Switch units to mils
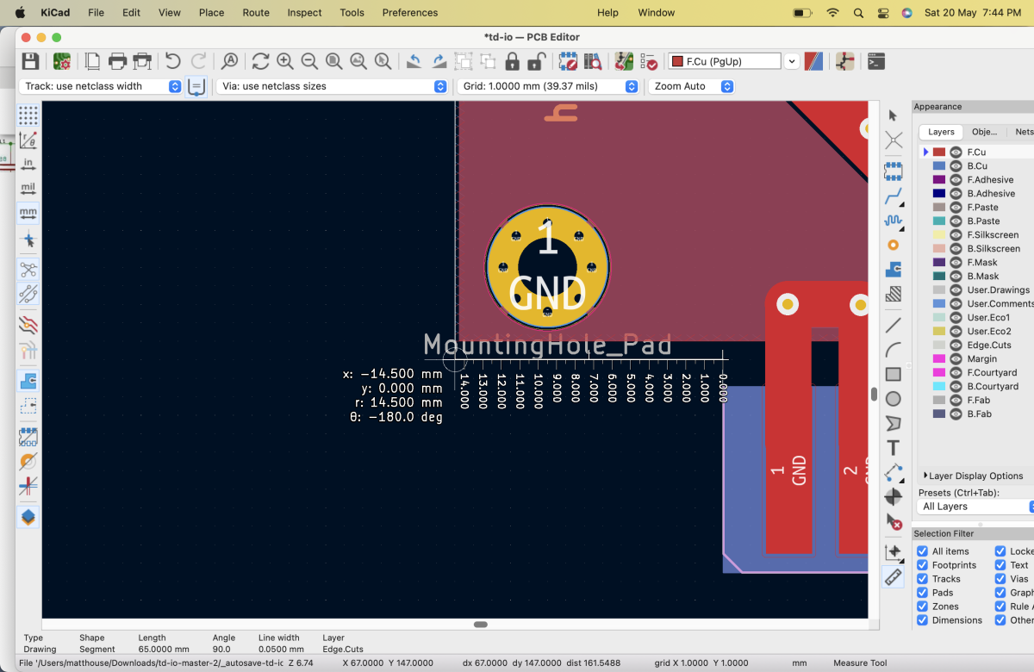The height and width of the screenshot is (672, 1034). tap(28, 189)
